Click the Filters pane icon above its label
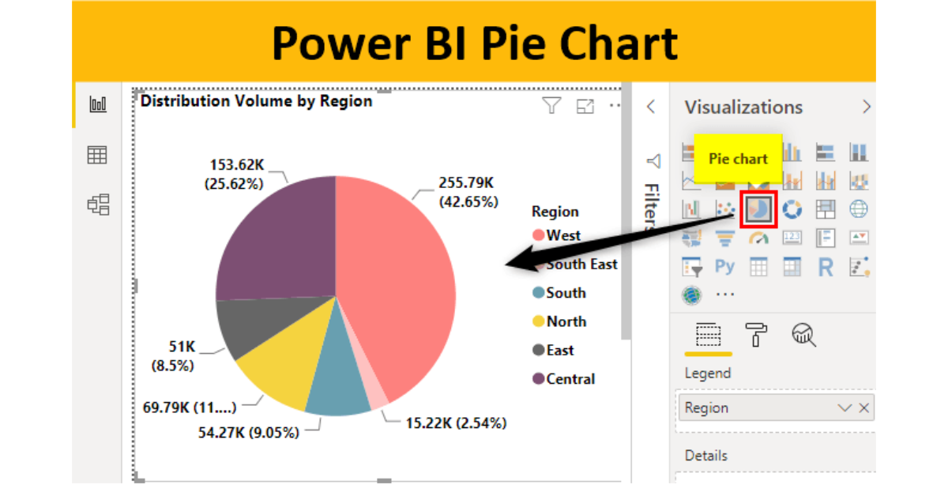948x496 pixels. [x=653, y=161]
